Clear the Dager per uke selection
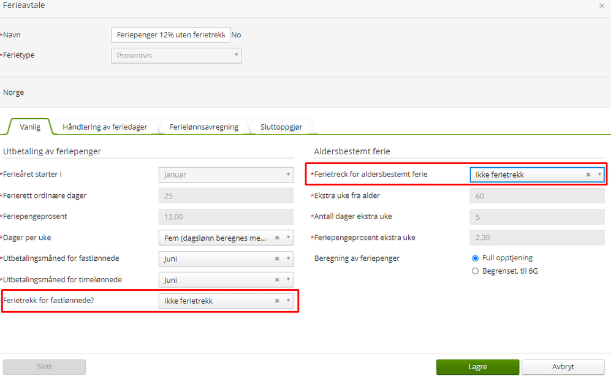 pos(277,238)
